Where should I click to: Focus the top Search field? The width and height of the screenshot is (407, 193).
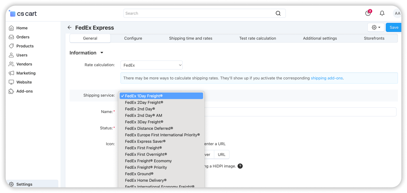[198, 13]
